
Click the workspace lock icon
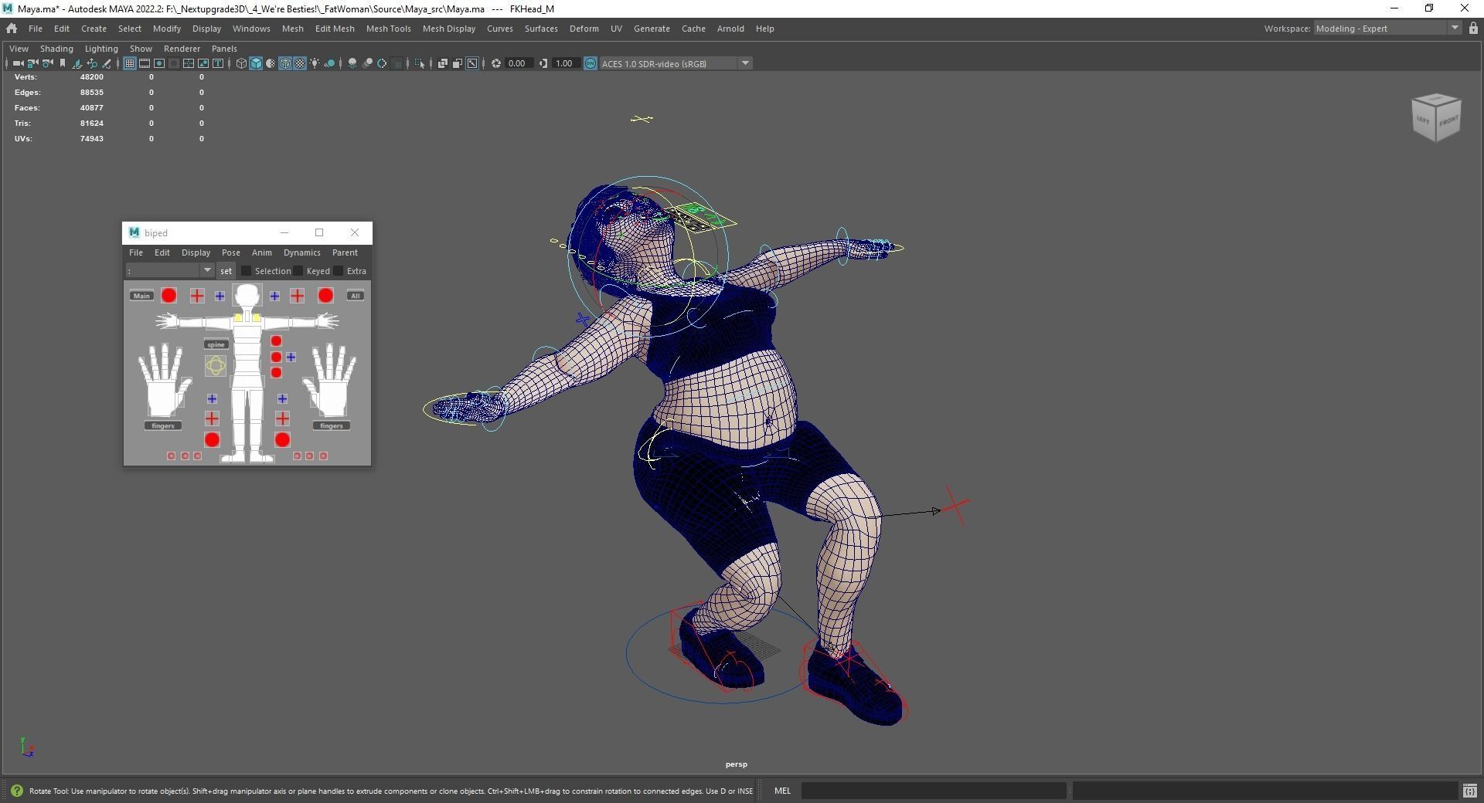[1473, 29]
